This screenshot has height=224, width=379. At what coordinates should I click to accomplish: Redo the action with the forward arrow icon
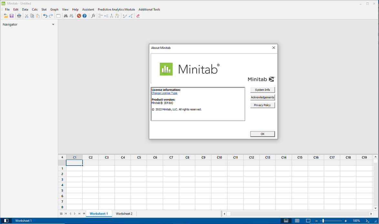tap(51, 16)
